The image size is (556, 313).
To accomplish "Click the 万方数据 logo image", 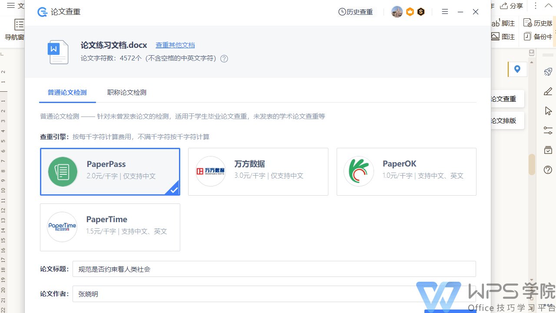I will [211, 171].
